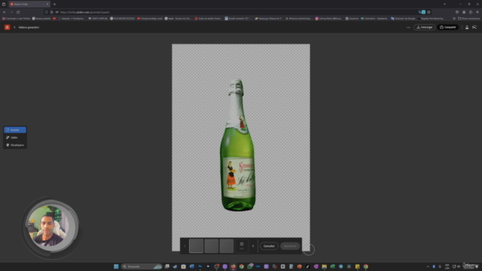Click the Descargar button
Image resolution: width=482 pixels, height=271 pixels.
click(424, 27)
